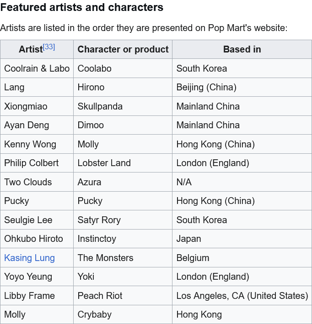The height and width of the screenshot is (324, 312).
Task: Click the Character or product column header
Action: [x=123, y=49]
